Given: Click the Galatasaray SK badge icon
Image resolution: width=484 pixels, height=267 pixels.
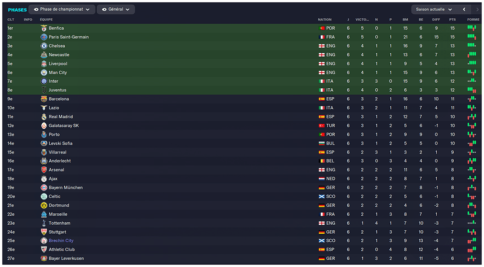Looking at the screenshot, I should (x=44, y=126).
